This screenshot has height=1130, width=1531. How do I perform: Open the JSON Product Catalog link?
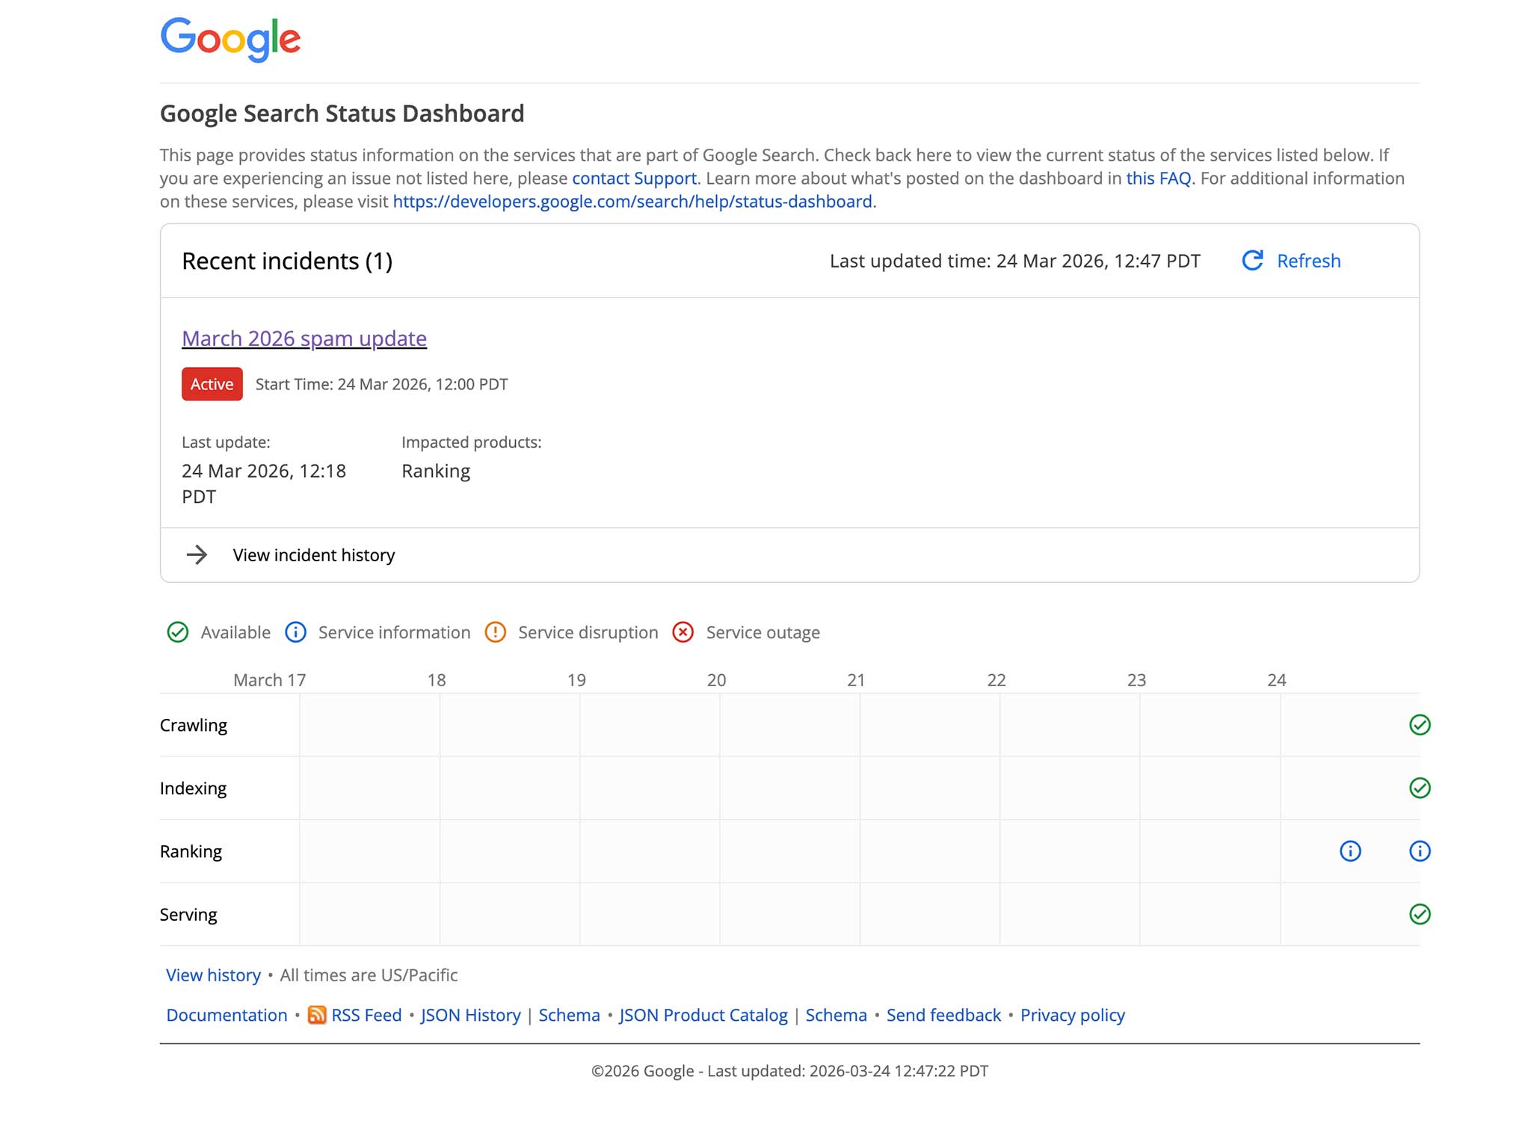[x=703, y=1016]
